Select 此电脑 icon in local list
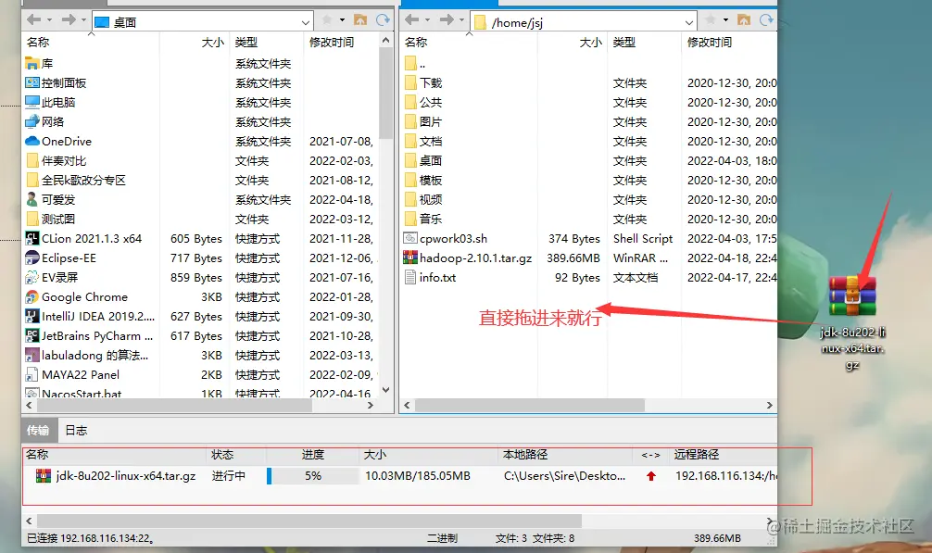Image resolution: width=932 pixels, height=553 pixels. (x=32, y=102)
